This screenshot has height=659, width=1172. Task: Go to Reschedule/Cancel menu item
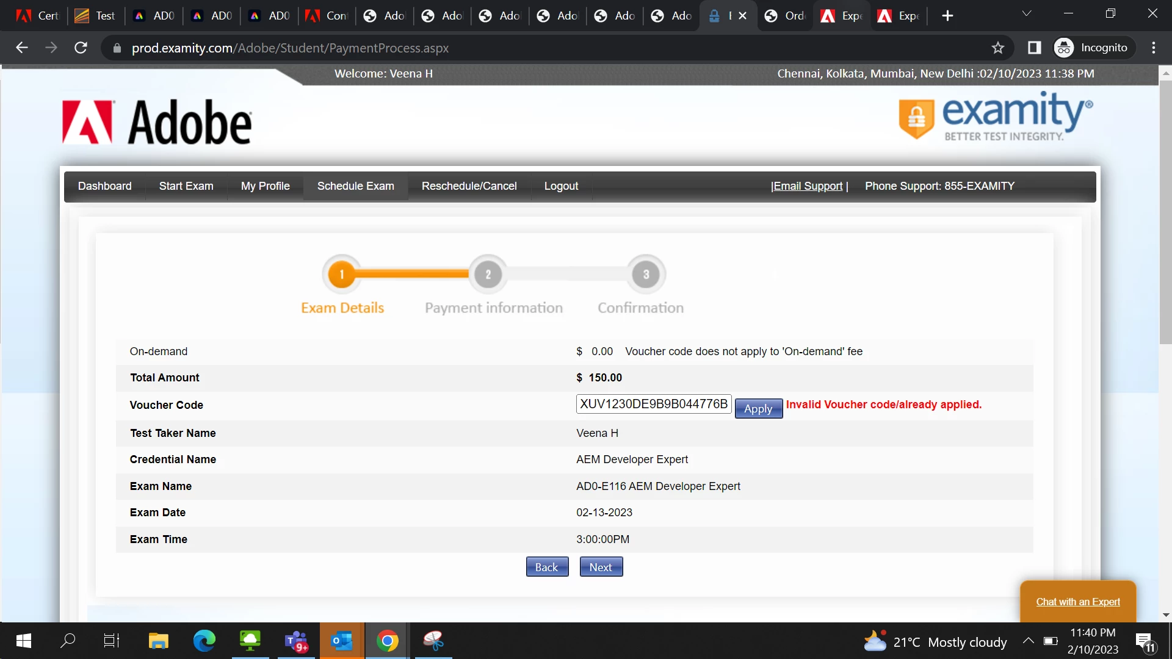(x=469, y=186)
